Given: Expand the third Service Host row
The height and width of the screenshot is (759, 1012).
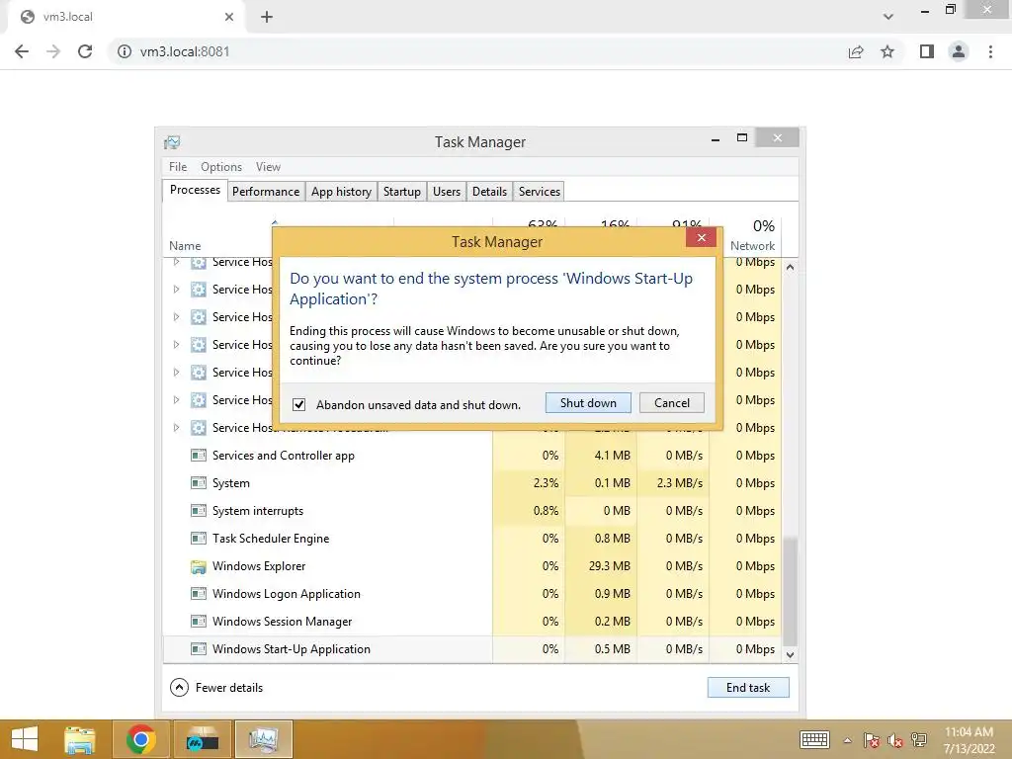Looking at the screenshot, I should pos(176,317).
